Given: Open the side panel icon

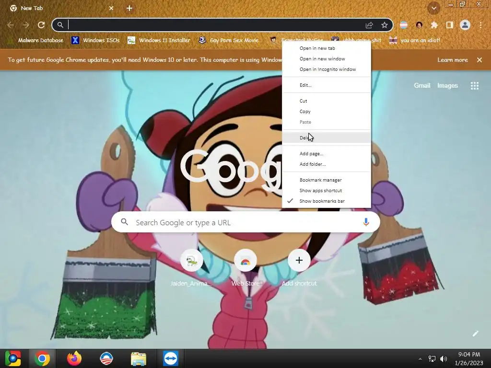Looking at the screenshot, I should pos(449,25).
